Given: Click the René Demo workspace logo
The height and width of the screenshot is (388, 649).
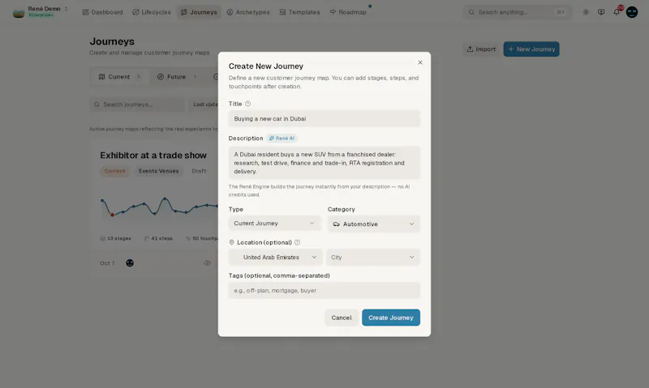Looking at the screenshot, I should [x=19, y=13].
